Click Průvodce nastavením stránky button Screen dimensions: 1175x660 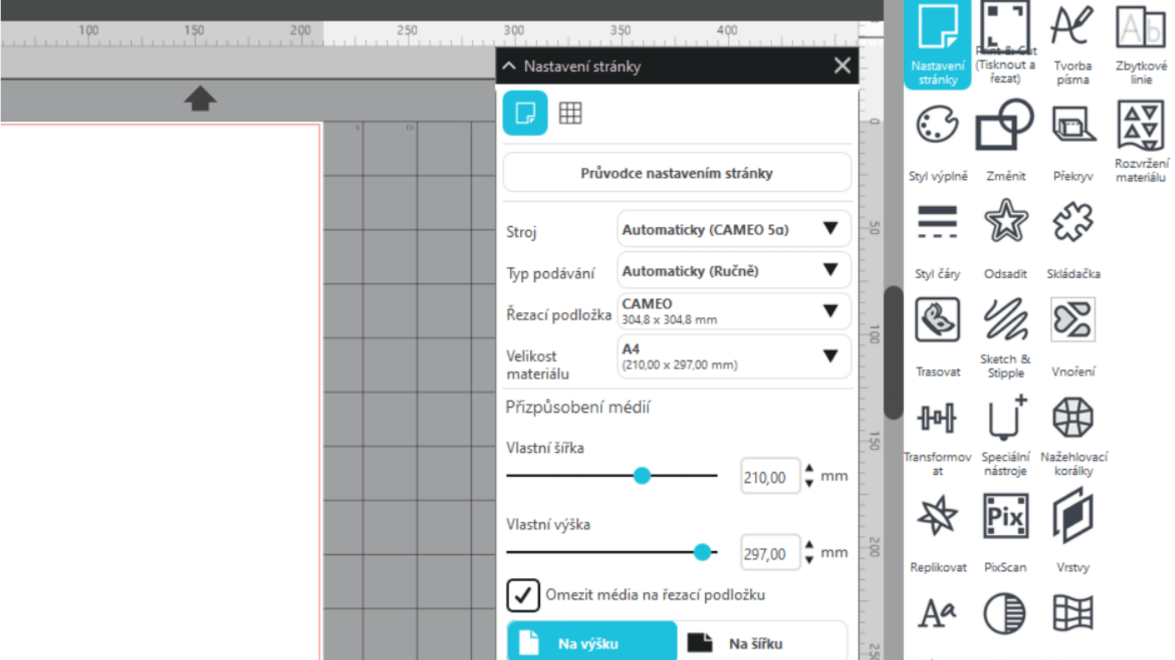677,173
